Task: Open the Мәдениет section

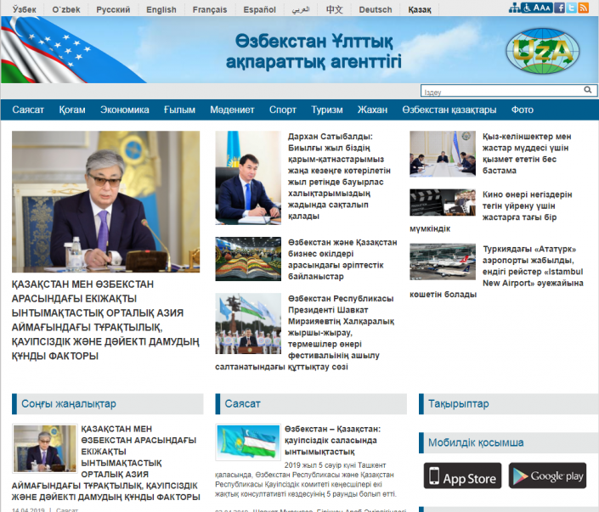Action: point(232,110)
